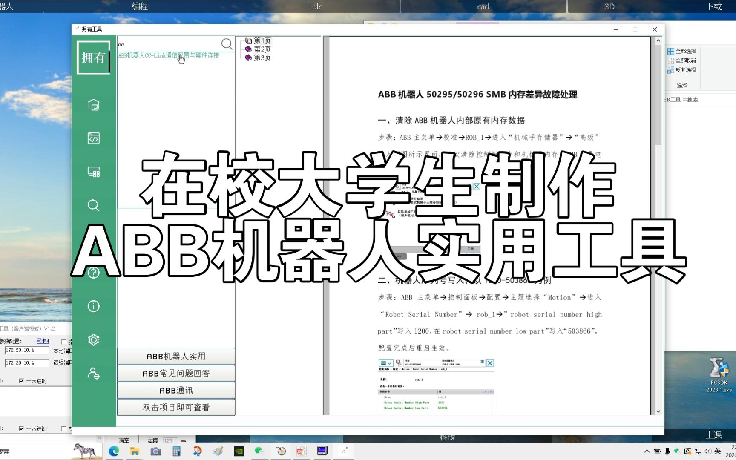The image size is (736, 460).
Task: Click document viewer scroll up arrow
Action: point(658,40)
